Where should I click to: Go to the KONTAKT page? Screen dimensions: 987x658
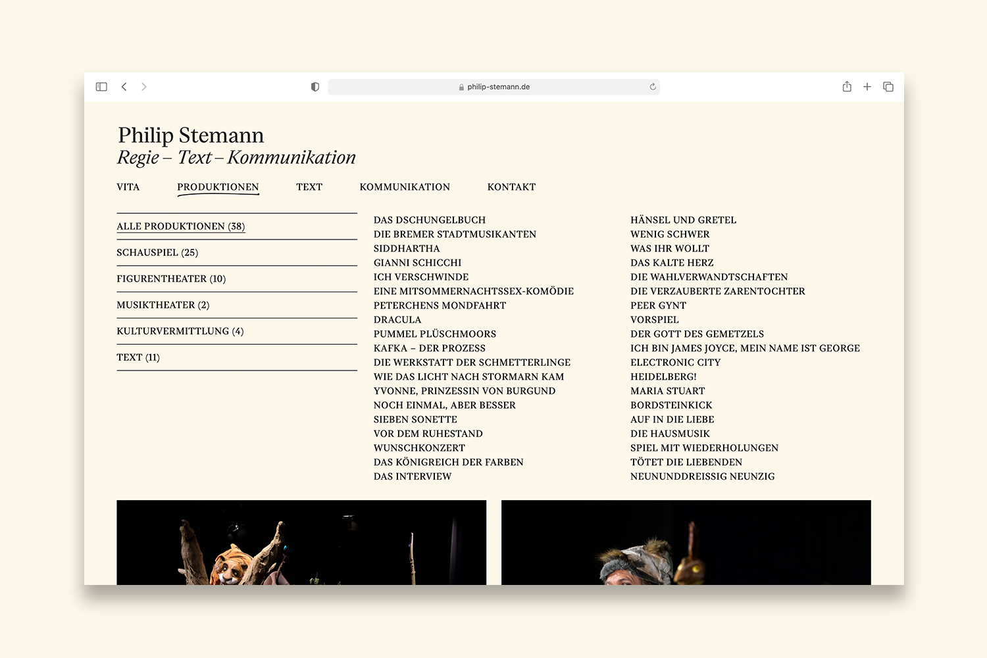pos(511,187)
